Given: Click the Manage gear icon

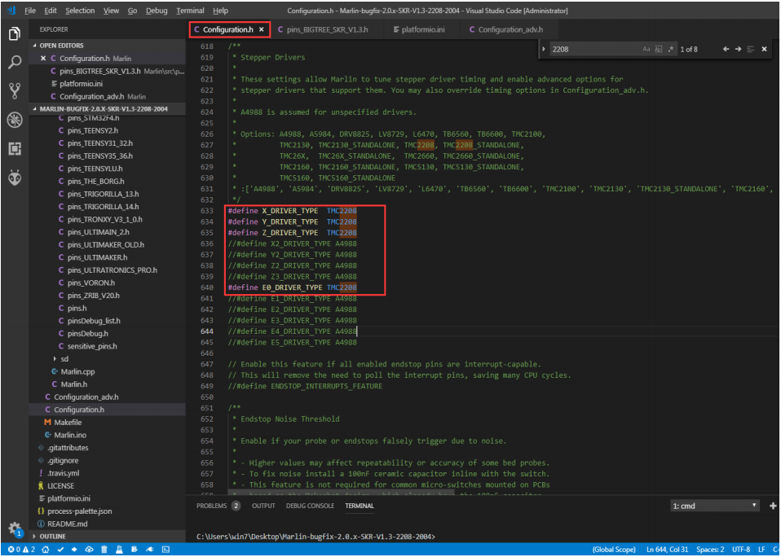Looking at the screenshot, I should [14, 528].
